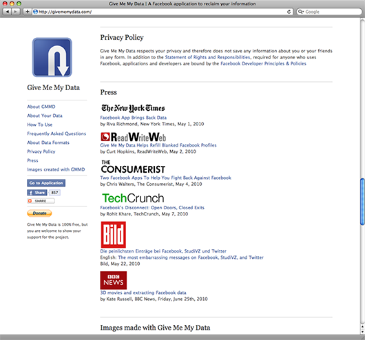
Task: Click the blue vertical scrollbar thumb
Action: (362, 202)
